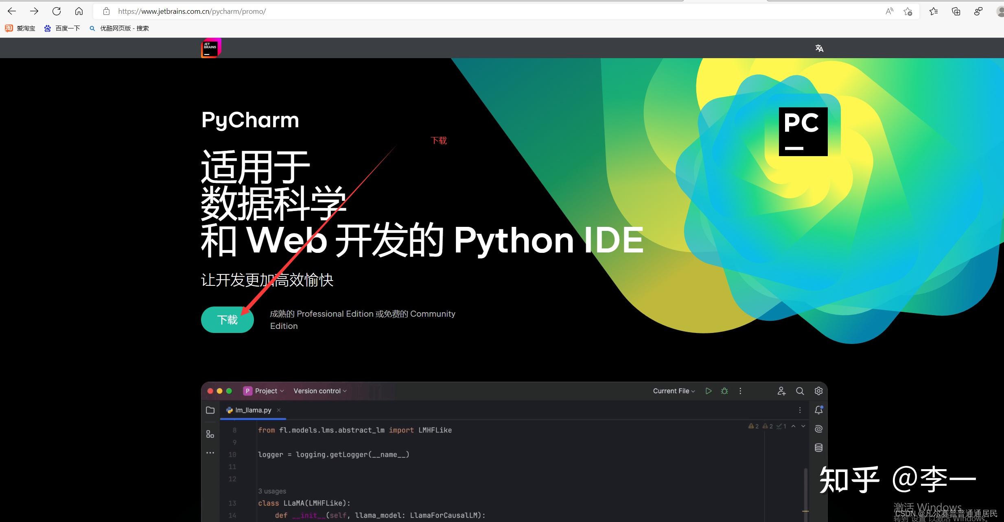Screen dimensions: 1004x522
Task: Open the three-dot more actions menu
Action: coord(741,391)
